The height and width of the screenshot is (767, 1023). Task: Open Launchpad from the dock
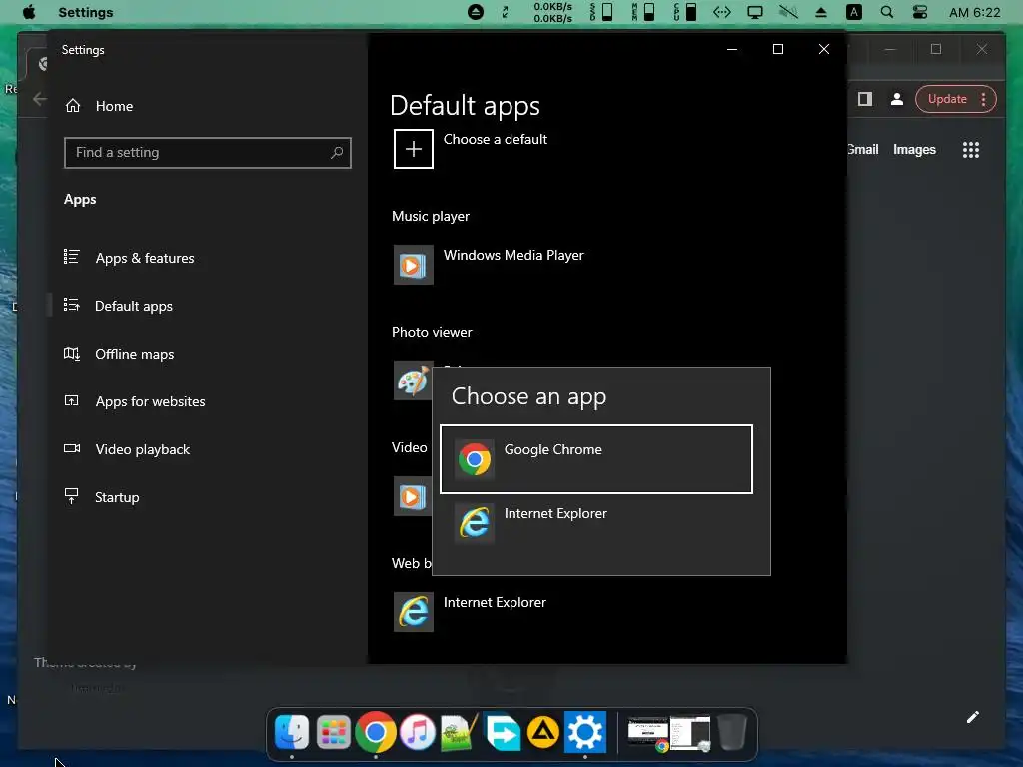[334, 732]
